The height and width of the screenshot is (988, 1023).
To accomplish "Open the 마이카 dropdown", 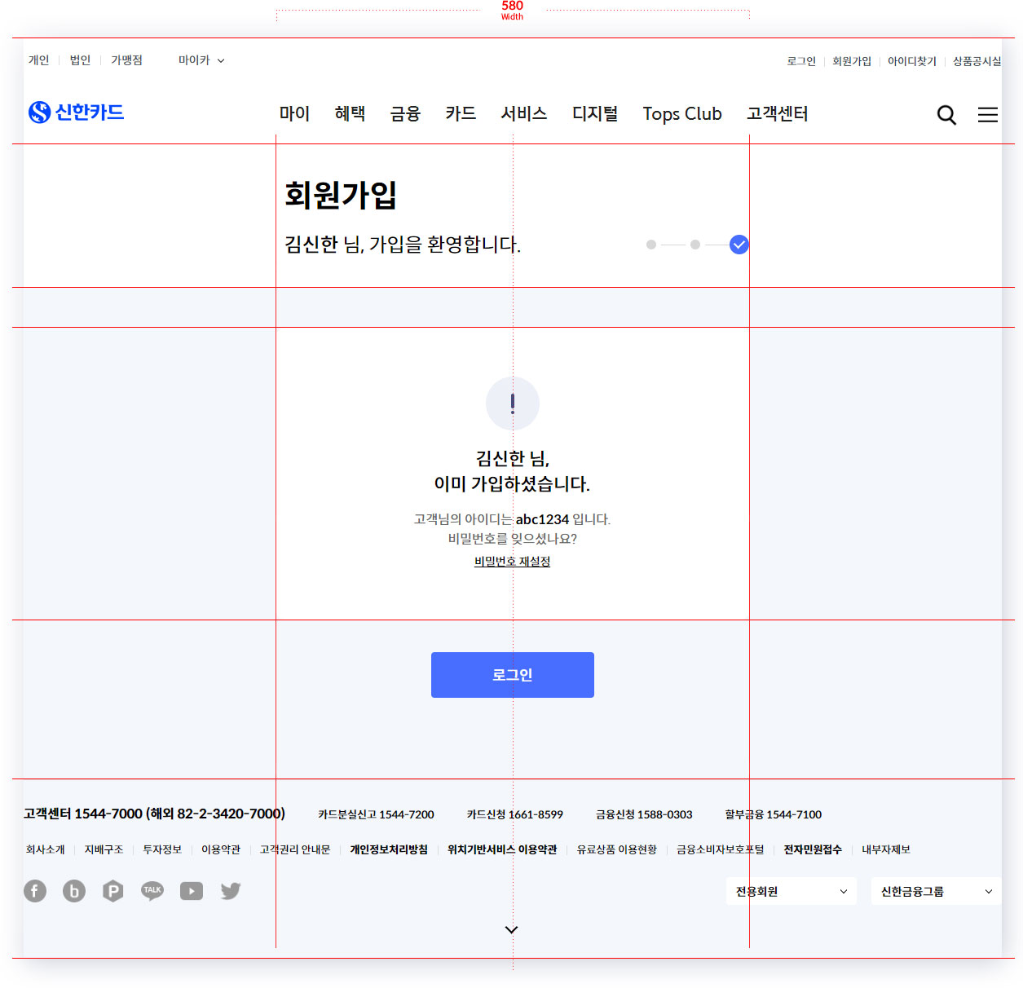I will (x=201, y=60).
